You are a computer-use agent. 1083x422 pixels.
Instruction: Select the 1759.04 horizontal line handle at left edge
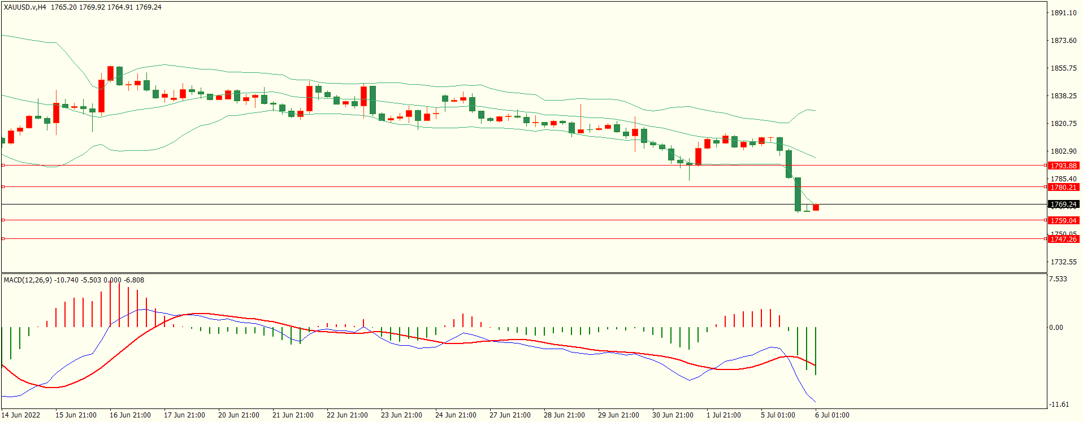(x=3, y=220)
